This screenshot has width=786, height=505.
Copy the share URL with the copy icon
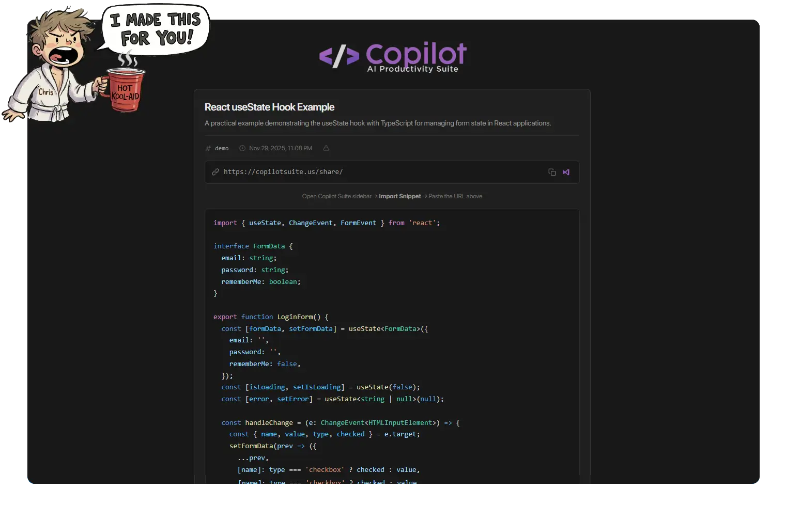pyautogui.click(x=552, y=172)
